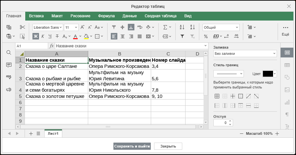Toggle italic К formatting
The width and height of the screenshot is (296, 155).
click(x=43, y=36)
